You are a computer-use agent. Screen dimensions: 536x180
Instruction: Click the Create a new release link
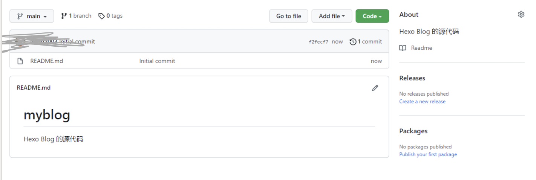pyautogui.click(x=422, y=102)
